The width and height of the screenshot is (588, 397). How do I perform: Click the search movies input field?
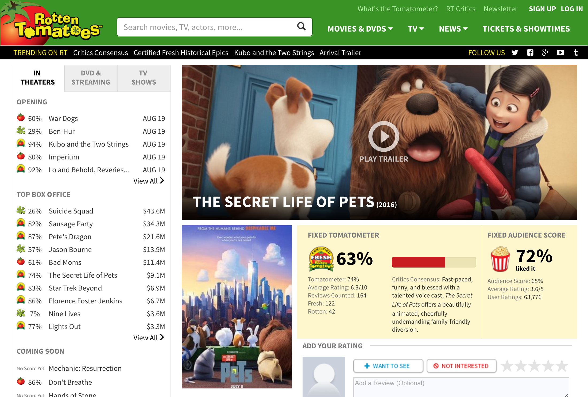click(x=206, y=27)
